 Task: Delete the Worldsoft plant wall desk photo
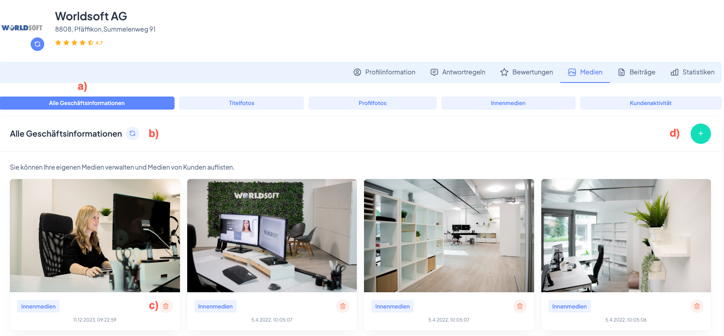coord(343,306)
